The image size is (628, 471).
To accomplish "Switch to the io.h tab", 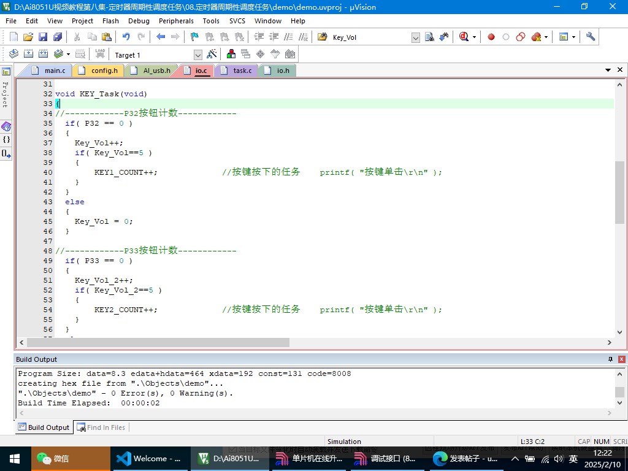I will [278, 71].
